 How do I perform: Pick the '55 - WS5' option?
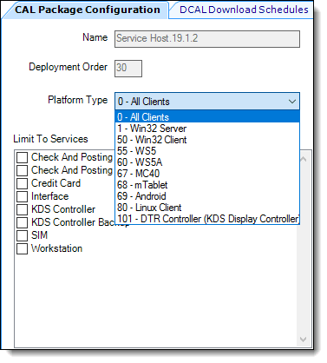tap(207, 151)
